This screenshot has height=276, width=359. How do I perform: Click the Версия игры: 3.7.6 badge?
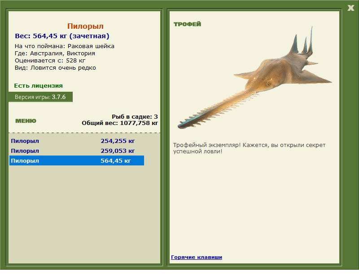tap(40, 97)
